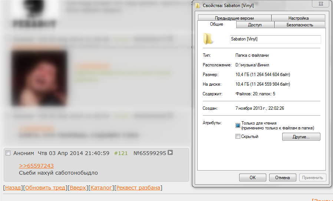333x201 pixels.
Task: Click the folder name field 'Sabaton [Vinyl]'
Action: 275,39
